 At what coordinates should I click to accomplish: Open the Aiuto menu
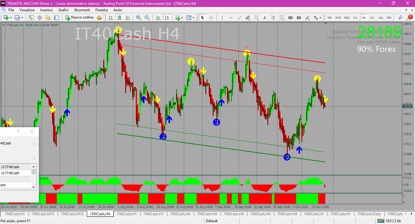(118, 10)
